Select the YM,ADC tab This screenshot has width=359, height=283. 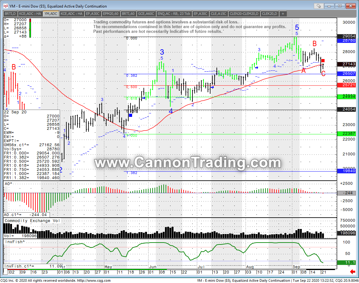tap(51, 14)
